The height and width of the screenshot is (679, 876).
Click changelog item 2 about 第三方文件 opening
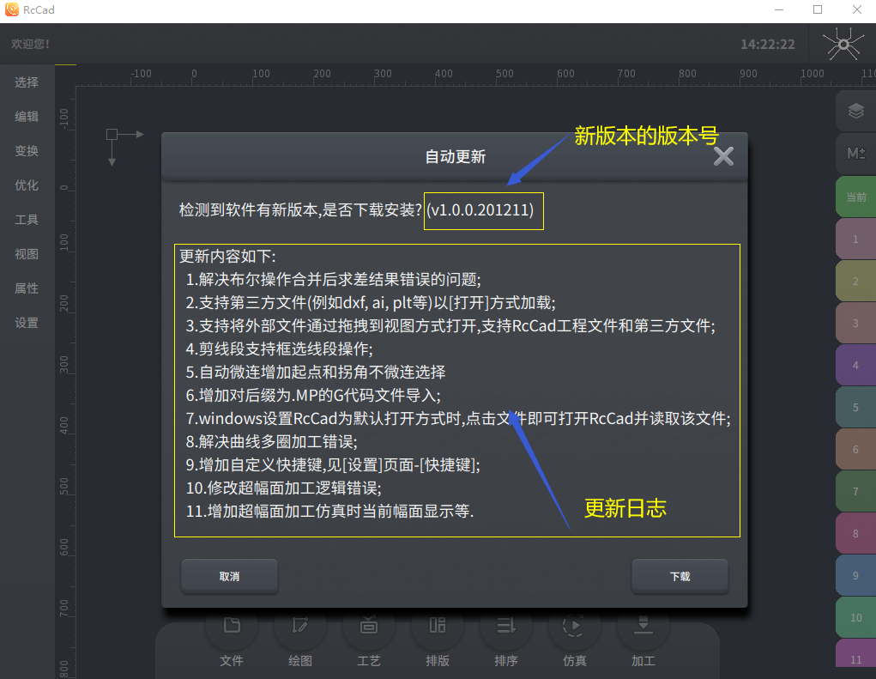click(371, 303)
